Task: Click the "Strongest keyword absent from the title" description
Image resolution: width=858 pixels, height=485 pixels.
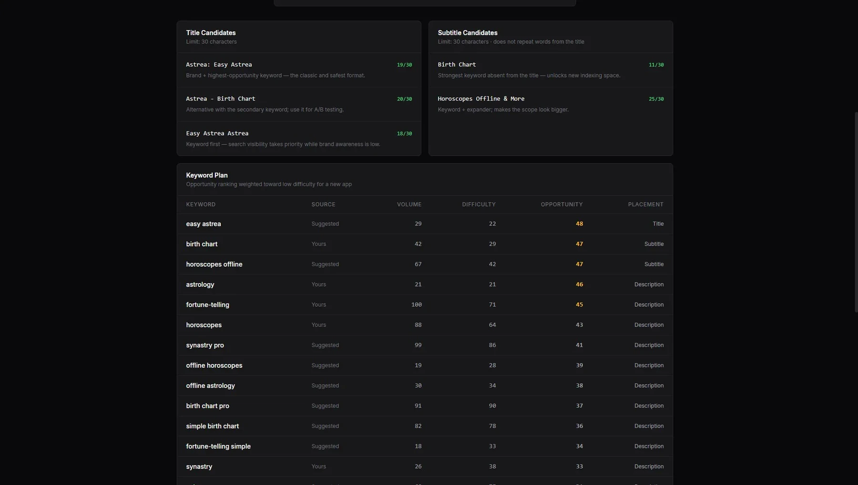Action: pos(529,76)
